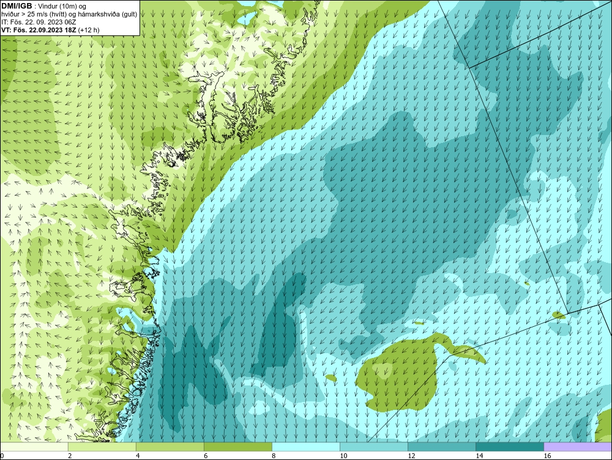
Task: Click the '(+12 h)' forecast offset text
Action: (89, 30)
